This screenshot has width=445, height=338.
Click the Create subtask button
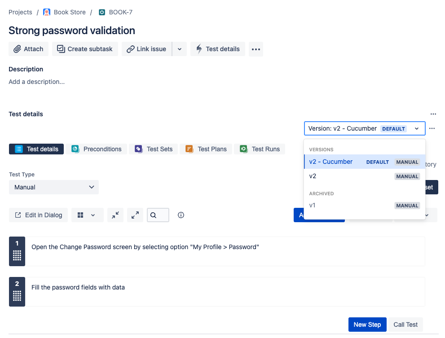click(x=85, y=49)
